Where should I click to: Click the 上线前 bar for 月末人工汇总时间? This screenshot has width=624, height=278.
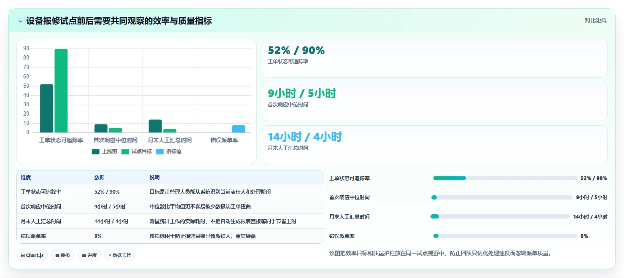(155, 126)
